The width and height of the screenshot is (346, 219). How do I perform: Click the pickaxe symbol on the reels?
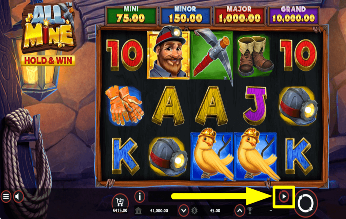click(x=212, y=56)
